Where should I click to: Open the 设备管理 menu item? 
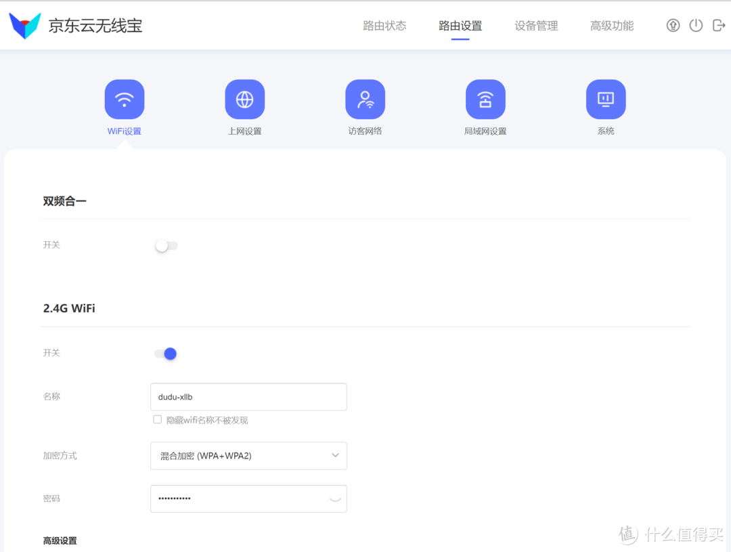tap(536, 25)
